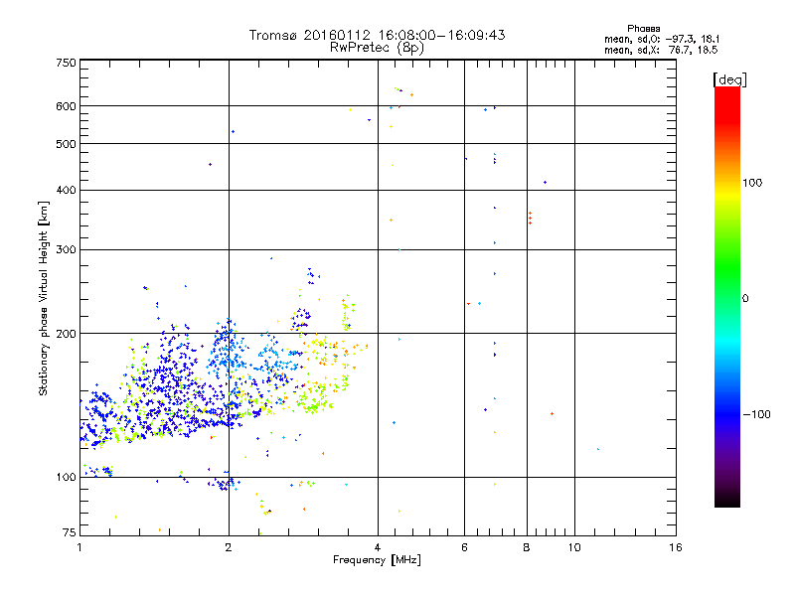Screen dimensions: 795x596
Task: Click the "Stationary phase Virtual Height [km]" axis label
Action: [x=44, y=299]
